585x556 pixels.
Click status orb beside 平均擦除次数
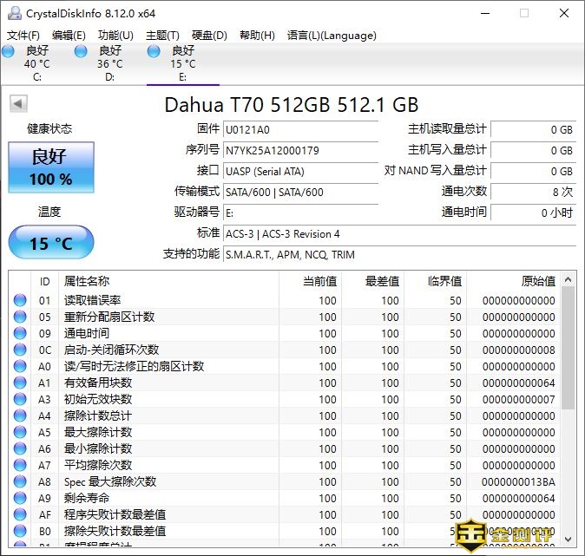coord(20,465)
